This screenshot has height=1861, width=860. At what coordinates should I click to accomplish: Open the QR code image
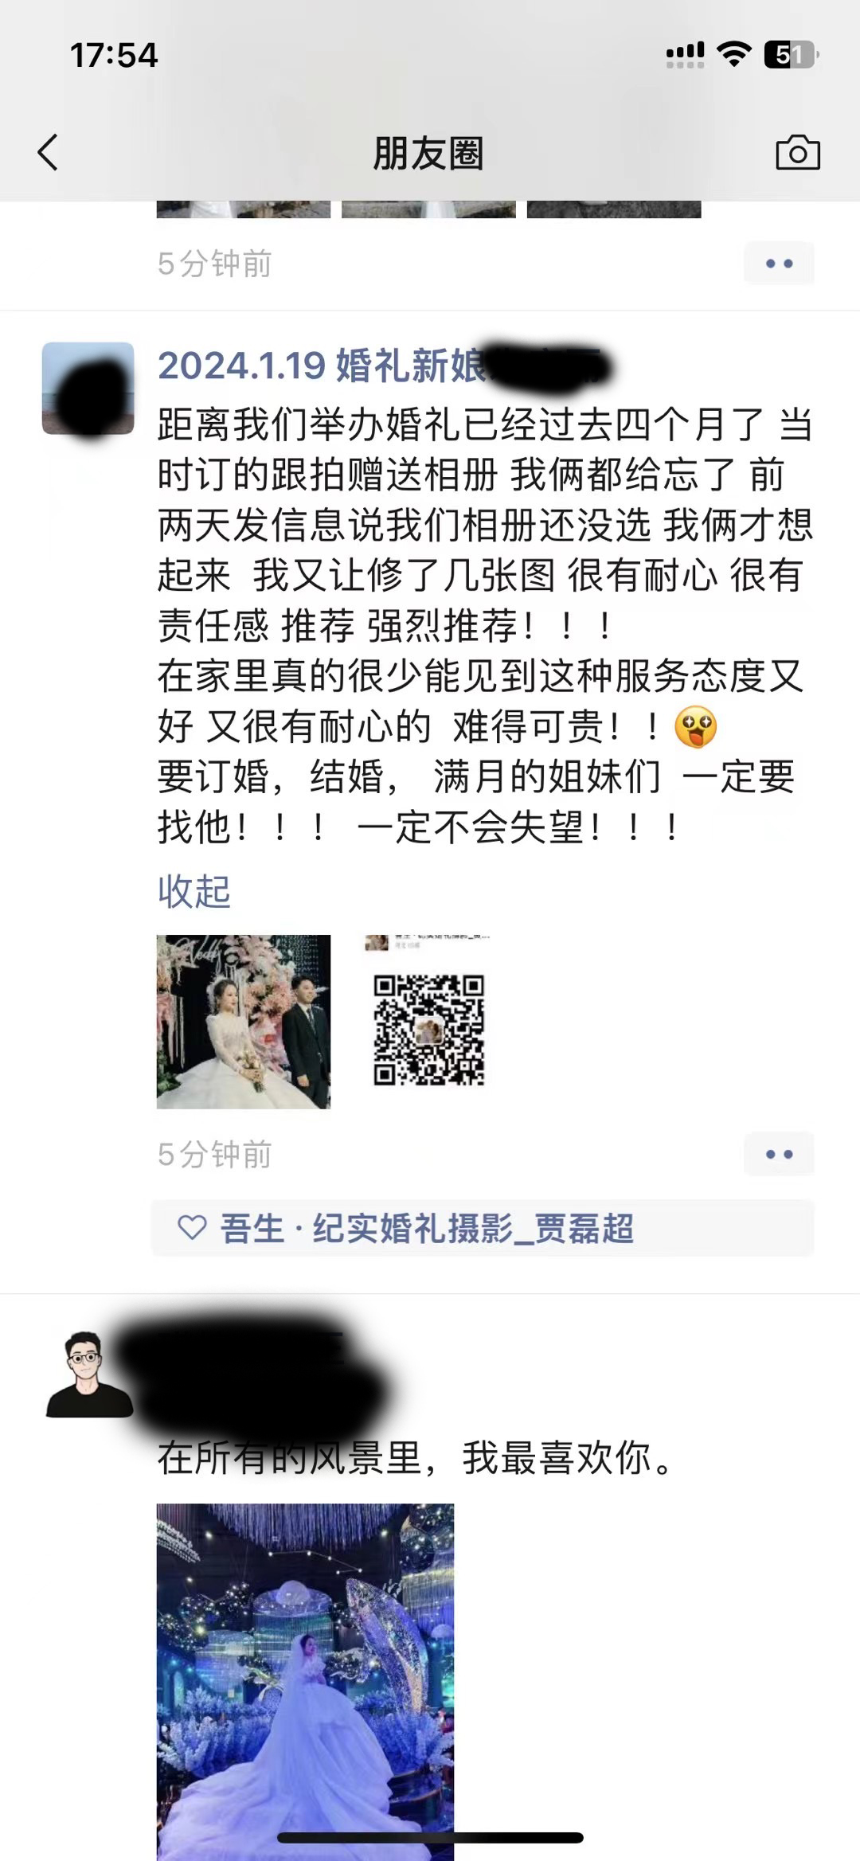pos(428,1022)
